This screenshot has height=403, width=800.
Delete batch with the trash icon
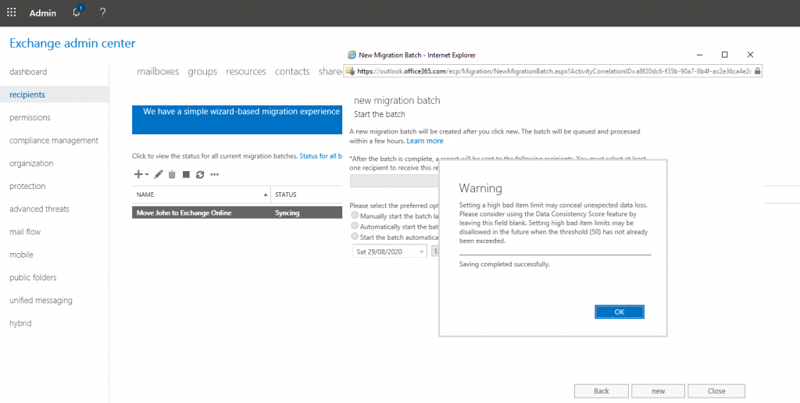pos(172,174)
